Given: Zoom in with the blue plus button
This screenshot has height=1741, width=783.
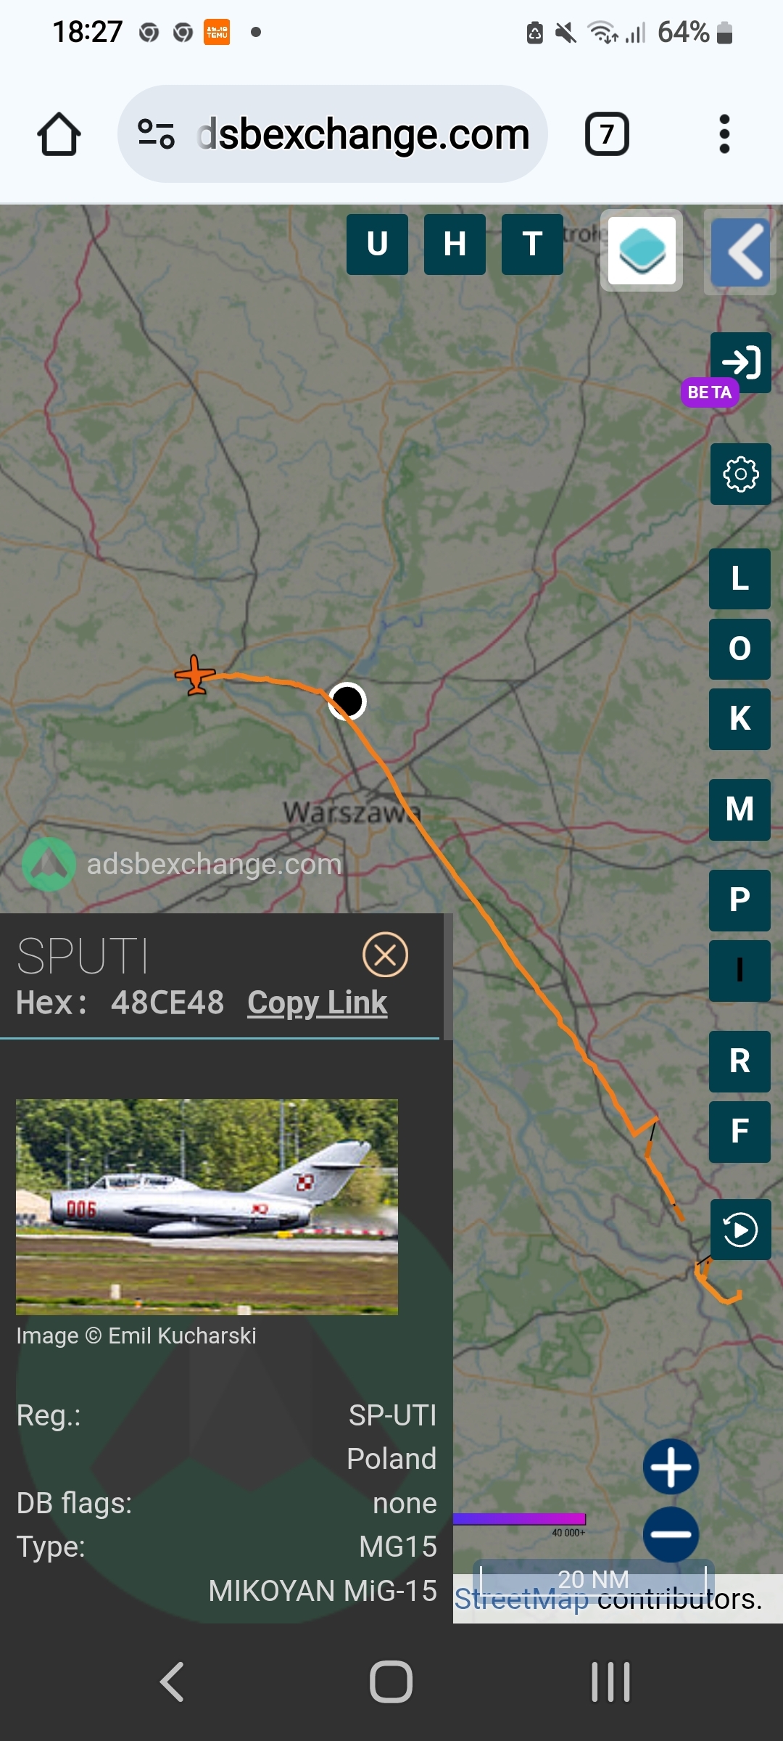Looking at the screenshot, I should pyautogui.click(x=671, y=1467).
